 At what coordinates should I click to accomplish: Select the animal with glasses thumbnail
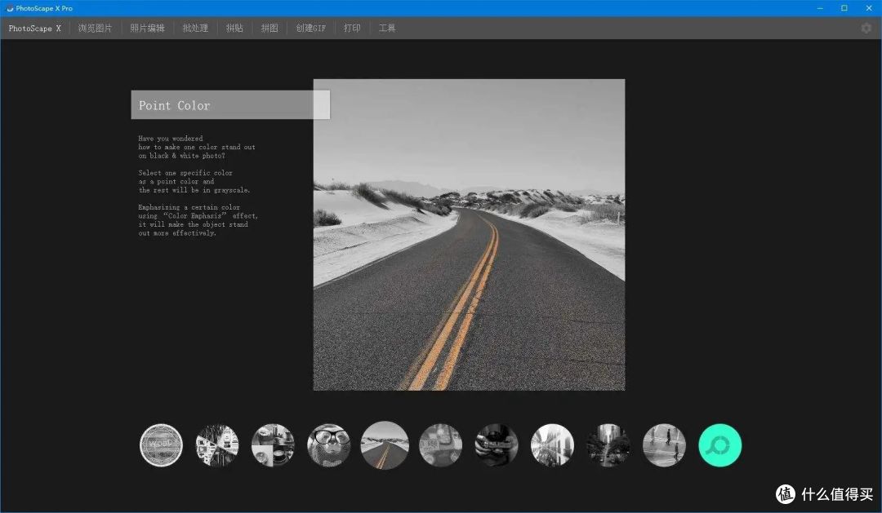click(328, 445)
